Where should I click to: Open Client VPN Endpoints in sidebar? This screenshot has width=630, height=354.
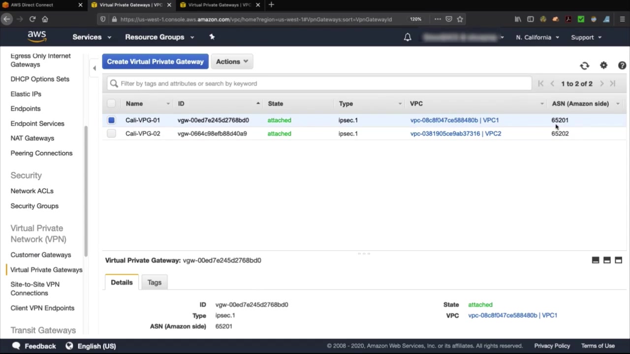click(42, 308)
